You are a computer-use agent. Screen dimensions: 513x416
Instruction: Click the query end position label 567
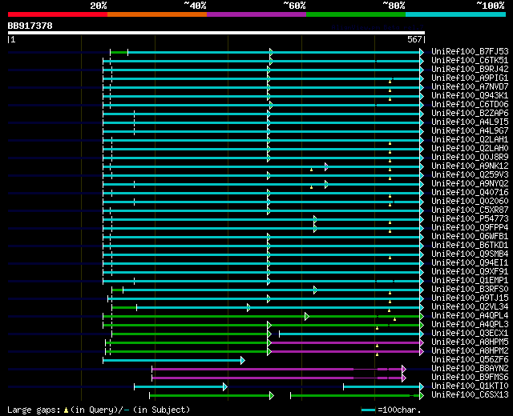(414, 39)
